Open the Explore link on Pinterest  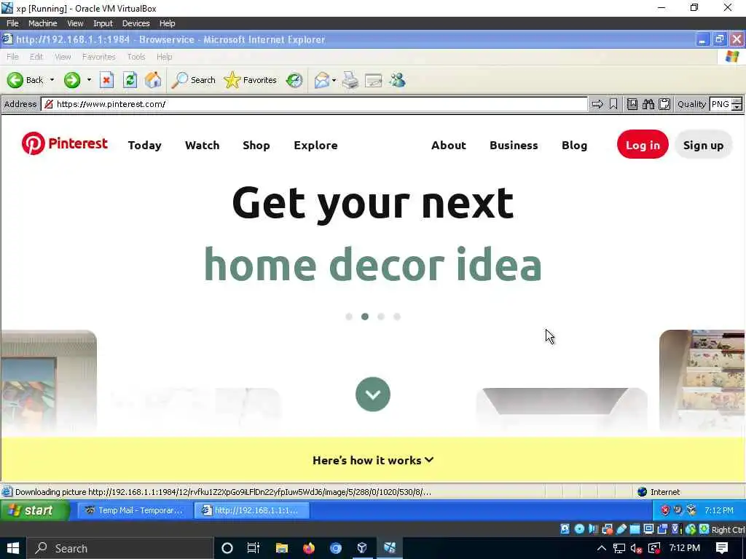[315, 145]
